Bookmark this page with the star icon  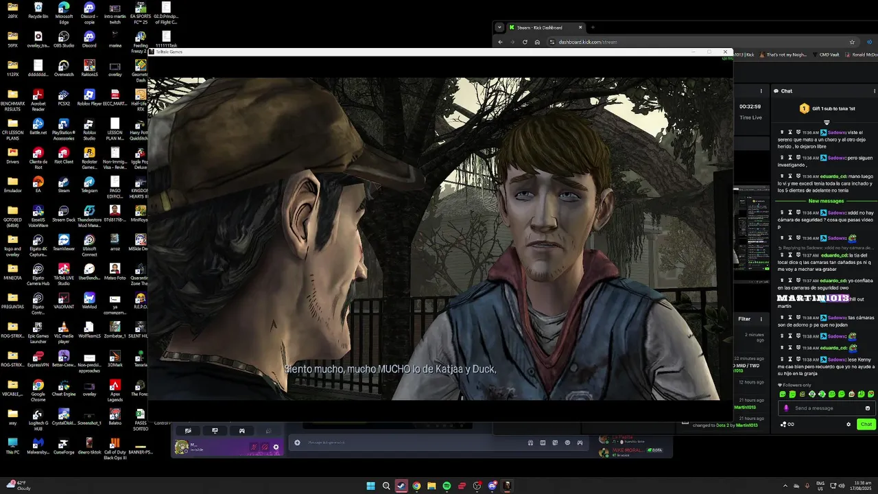tap(852, 42)
